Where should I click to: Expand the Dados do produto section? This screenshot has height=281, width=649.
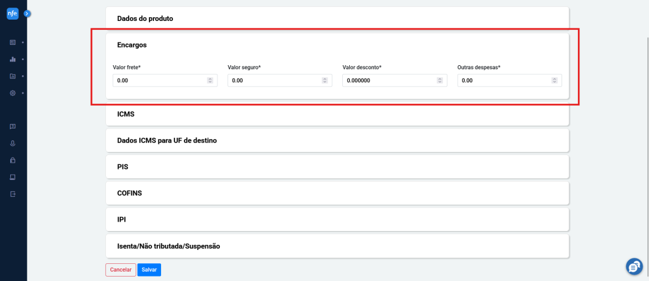pyautogui.click(x=337, y=18)
